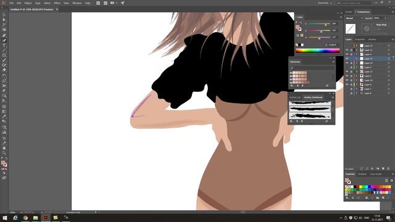The image size is (395, 222).
Task: Open the Effect menu
Action: [x=57, y=3]
